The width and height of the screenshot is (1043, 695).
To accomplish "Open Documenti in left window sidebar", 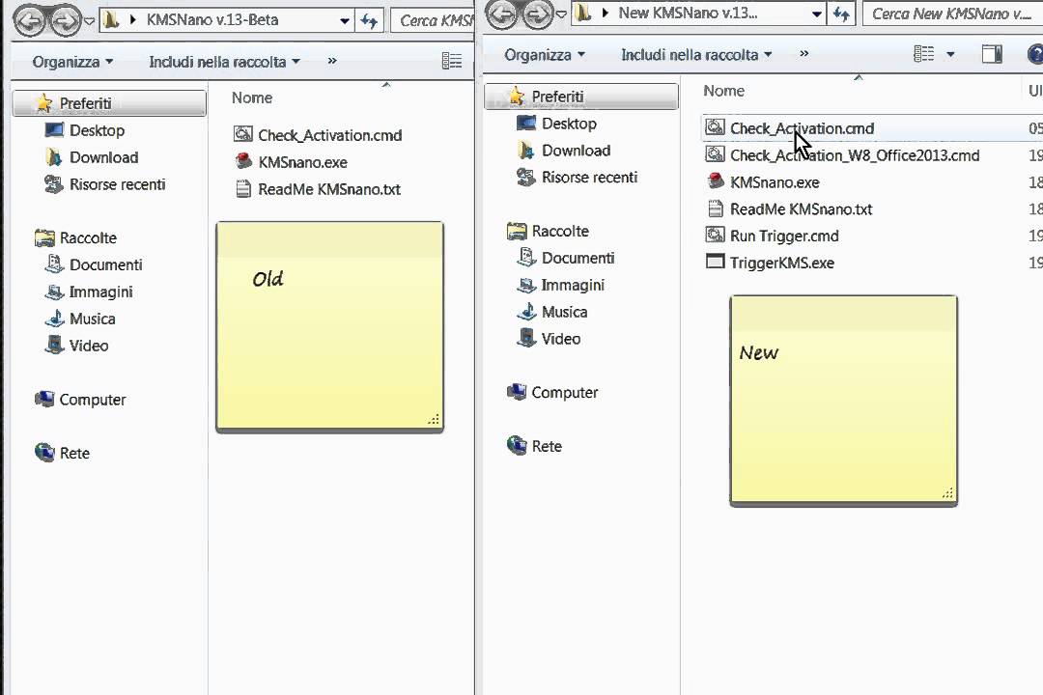I will point(93,264).
